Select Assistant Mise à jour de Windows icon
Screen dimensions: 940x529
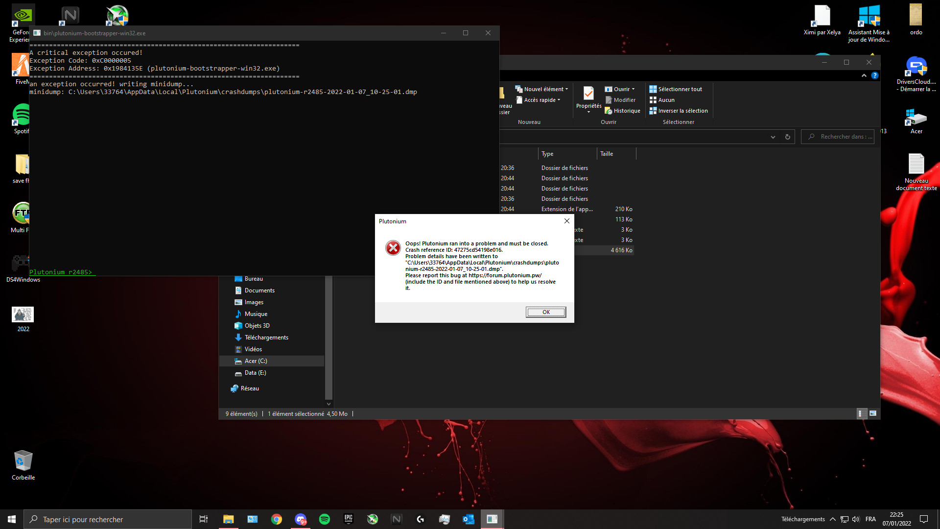[869, 24]
